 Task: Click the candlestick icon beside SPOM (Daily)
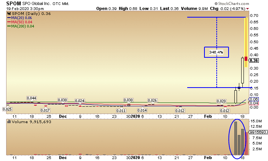pos(9,14)
